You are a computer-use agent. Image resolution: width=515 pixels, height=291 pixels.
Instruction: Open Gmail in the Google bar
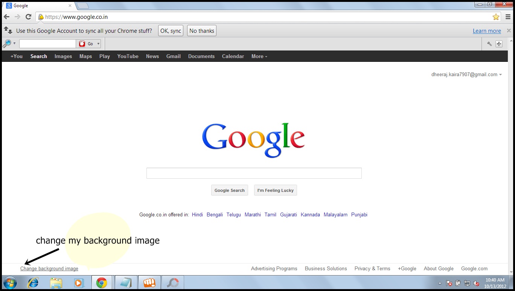pos(174,56)
